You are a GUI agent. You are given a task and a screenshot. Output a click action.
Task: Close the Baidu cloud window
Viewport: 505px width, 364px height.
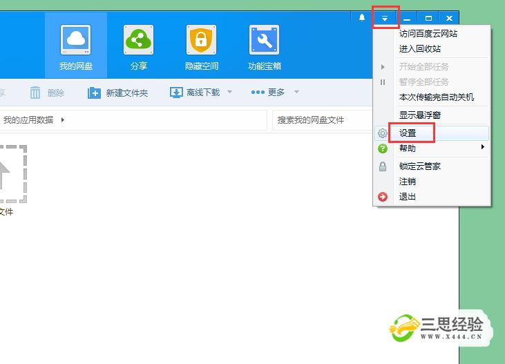point(449,19)
